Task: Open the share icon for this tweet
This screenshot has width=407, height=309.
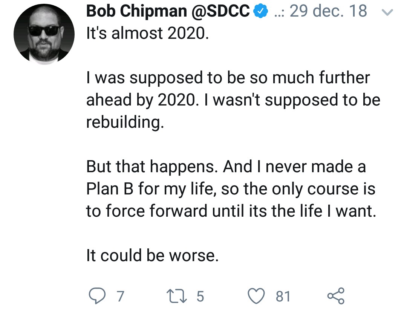Action: click(x=336, y=296)
